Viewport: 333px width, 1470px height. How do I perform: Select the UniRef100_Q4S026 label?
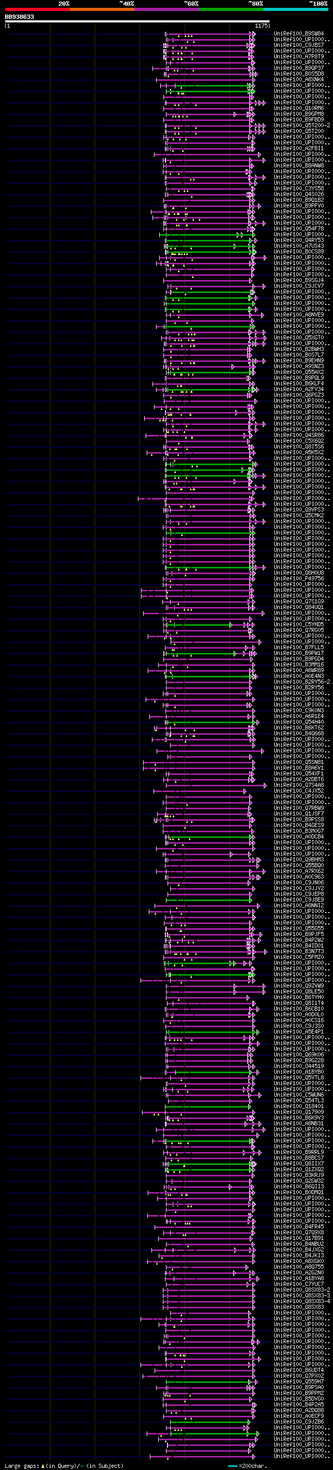(x=299, y=194)
